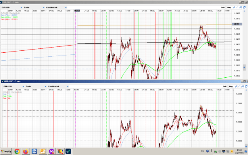Select the EMA (200) indicator label in EUR/USD chart
This screenshot has width=248, height=155.
tap(10, 17)
